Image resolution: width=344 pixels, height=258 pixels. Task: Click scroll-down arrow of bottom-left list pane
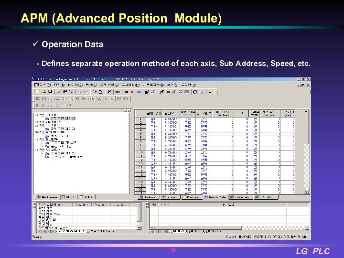pyautogui.click(x=139, y=228)
